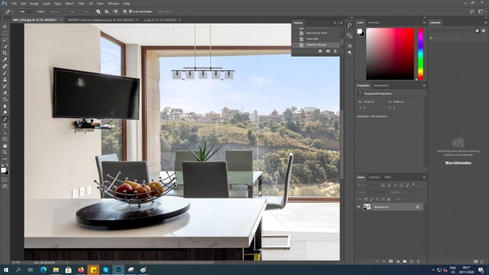Toggle Auto Add/Delete checkbox

[x=130, y=11]
